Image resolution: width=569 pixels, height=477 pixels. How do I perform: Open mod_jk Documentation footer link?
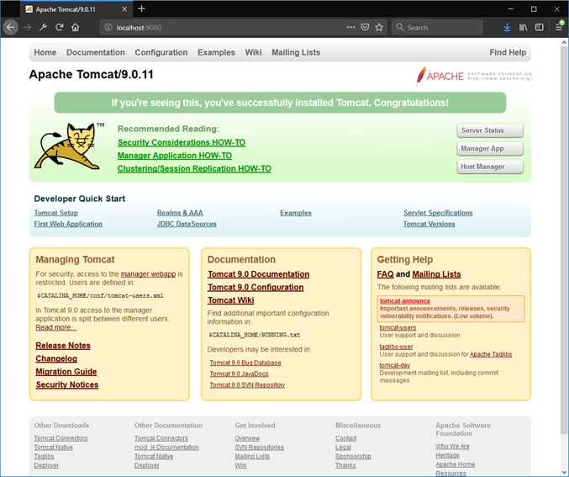(166, 448)
